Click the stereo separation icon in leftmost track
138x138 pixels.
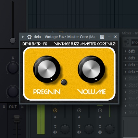(x=55, y=132)
